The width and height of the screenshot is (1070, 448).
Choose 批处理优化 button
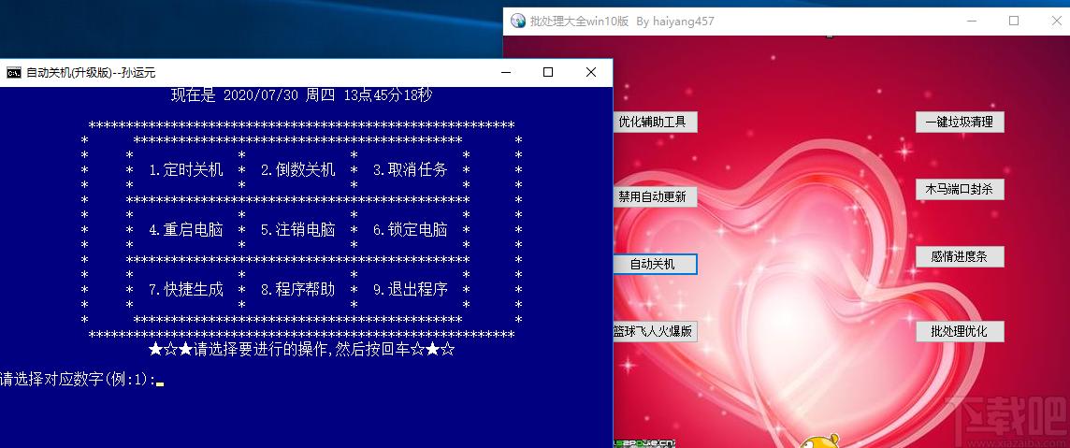click(x=960, y=331)
